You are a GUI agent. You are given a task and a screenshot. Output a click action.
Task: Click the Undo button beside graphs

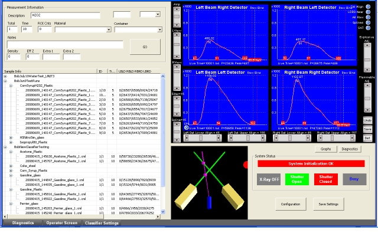point(367,120)
